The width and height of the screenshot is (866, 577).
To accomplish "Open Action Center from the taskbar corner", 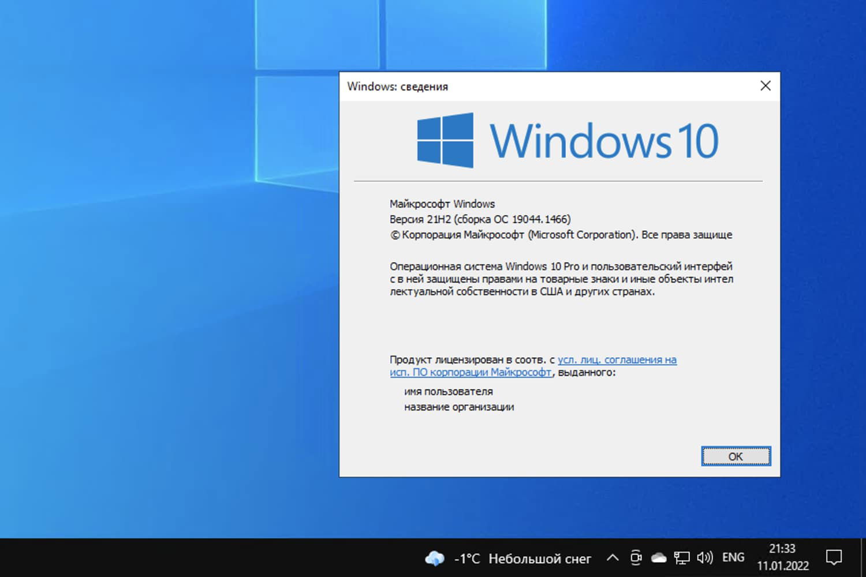I will (835, 556).
